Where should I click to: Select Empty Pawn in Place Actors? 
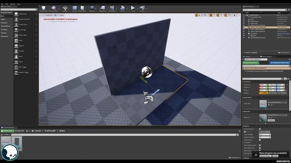25,24
